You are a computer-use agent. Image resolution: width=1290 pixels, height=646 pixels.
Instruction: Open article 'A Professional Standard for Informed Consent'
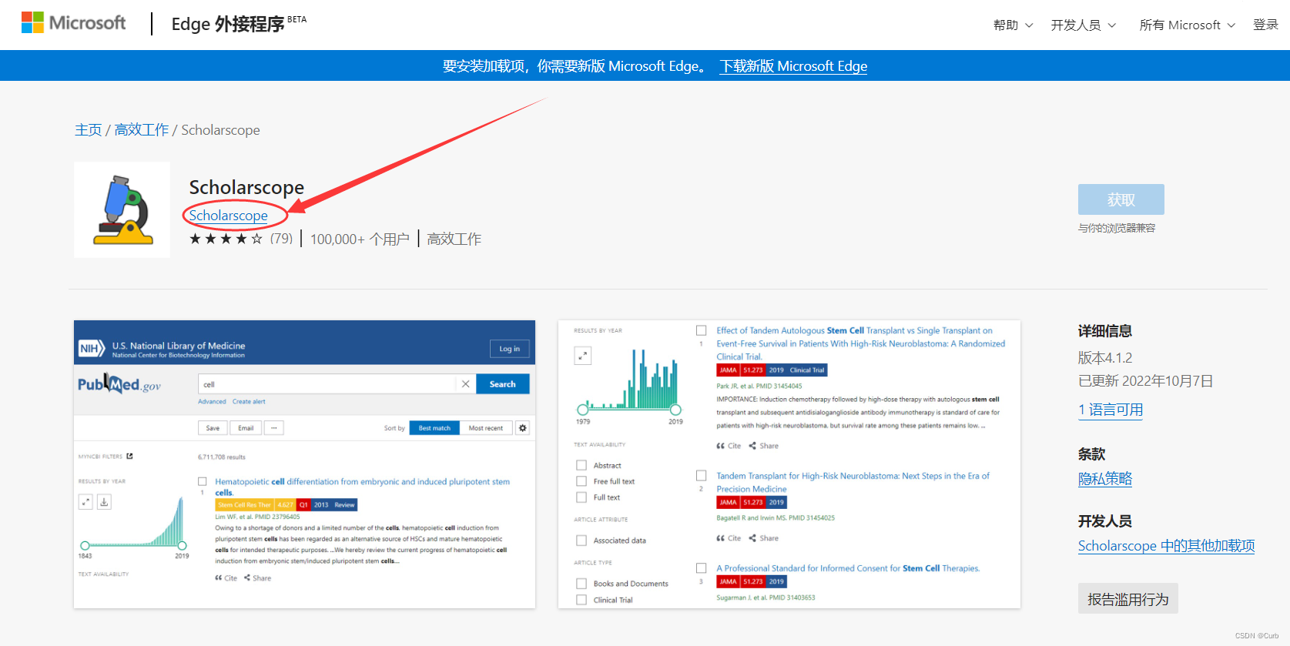click(848, 568)
